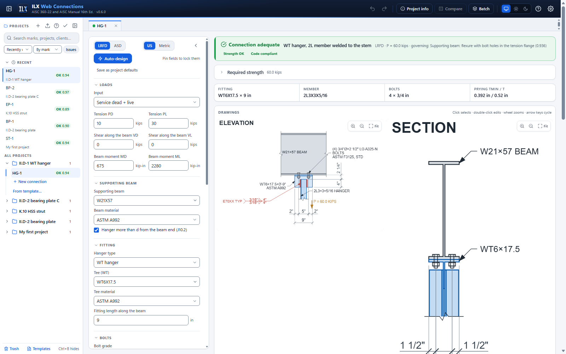Click the Tension PD input field

point(114,123)
